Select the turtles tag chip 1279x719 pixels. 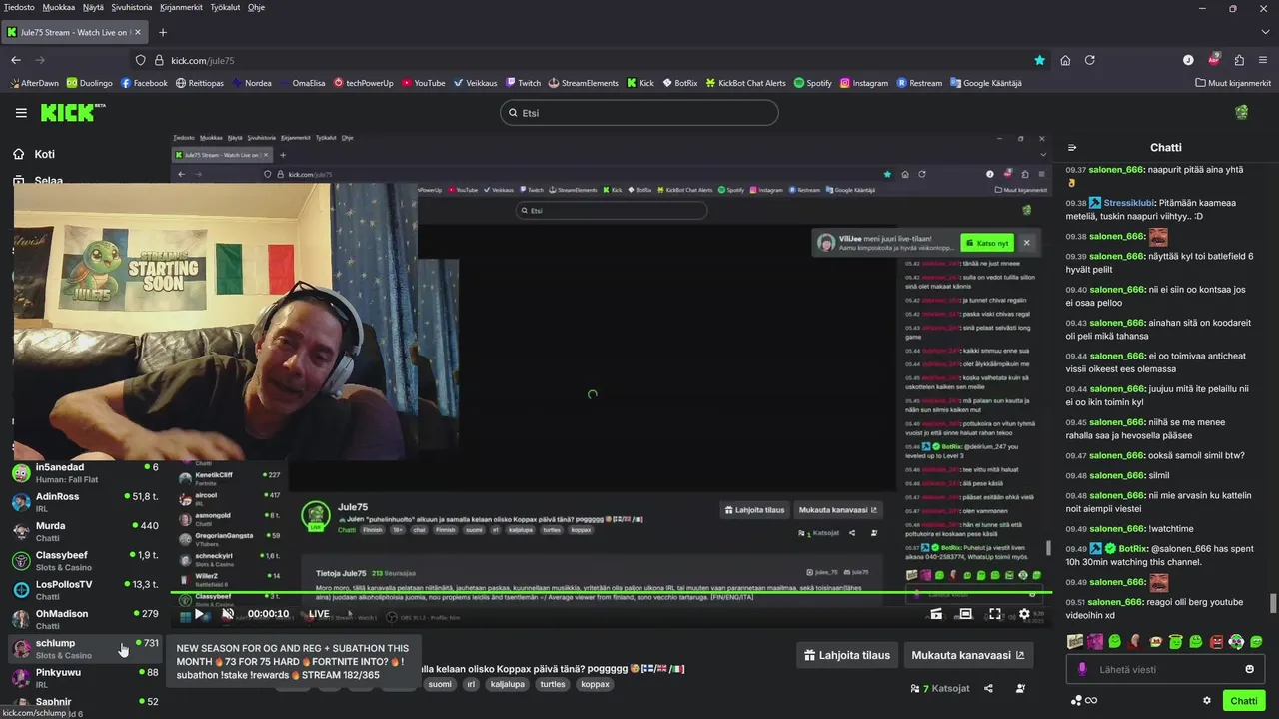(x=553, y=684)
